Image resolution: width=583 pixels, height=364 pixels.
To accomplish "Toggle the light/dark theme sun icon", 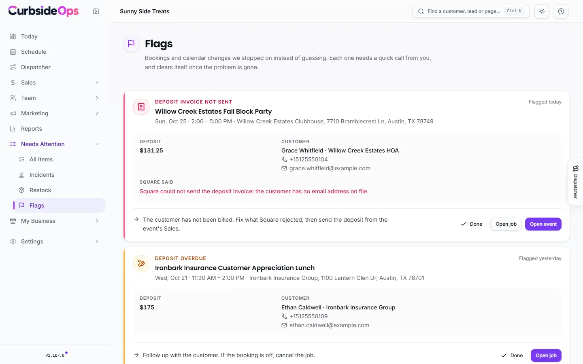I will 542,11.
